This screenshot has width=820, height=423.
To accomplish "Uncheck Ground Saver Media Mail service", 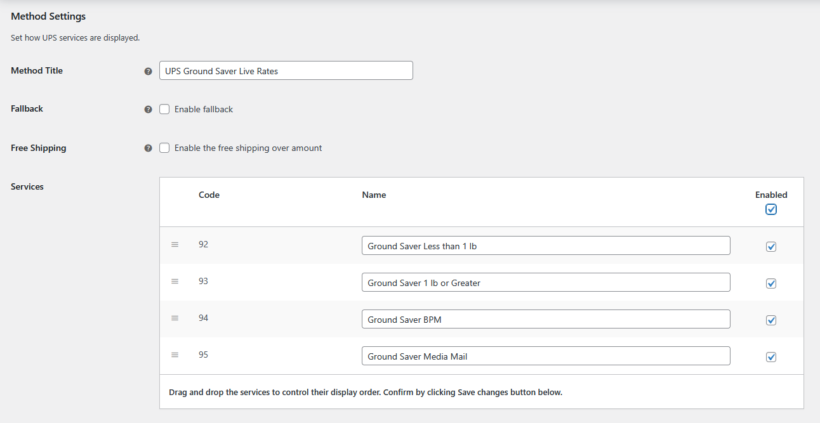I will pyautogui.click(x=771, y=357).
